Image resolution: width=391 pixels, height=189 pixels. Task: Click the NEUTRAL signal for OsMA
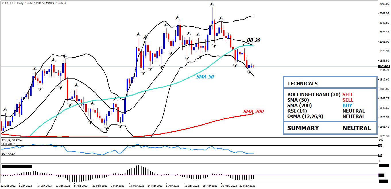point(353,116)
